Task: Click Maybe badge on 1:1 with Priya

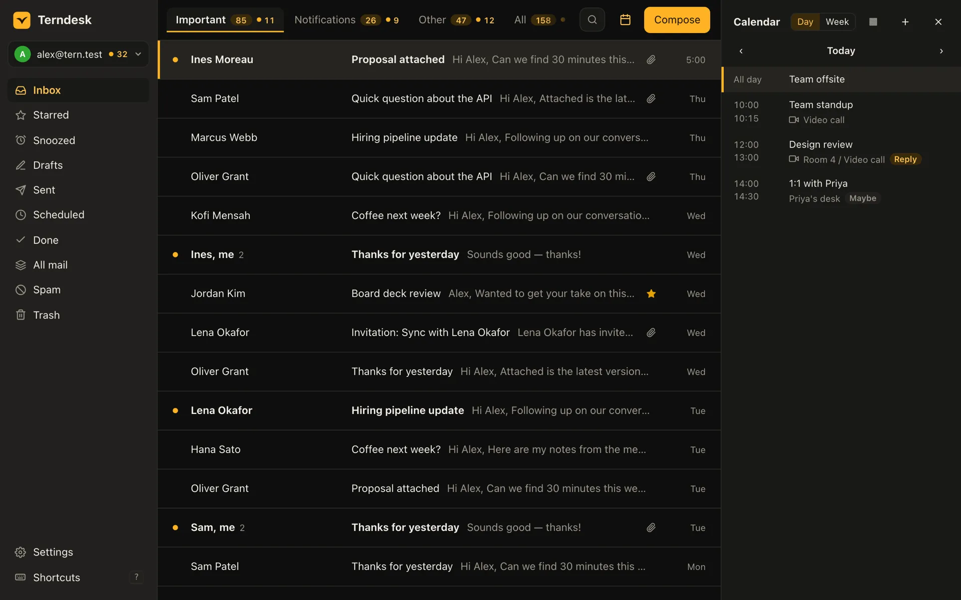Action: pyautogui.click(x=862, y=198)
